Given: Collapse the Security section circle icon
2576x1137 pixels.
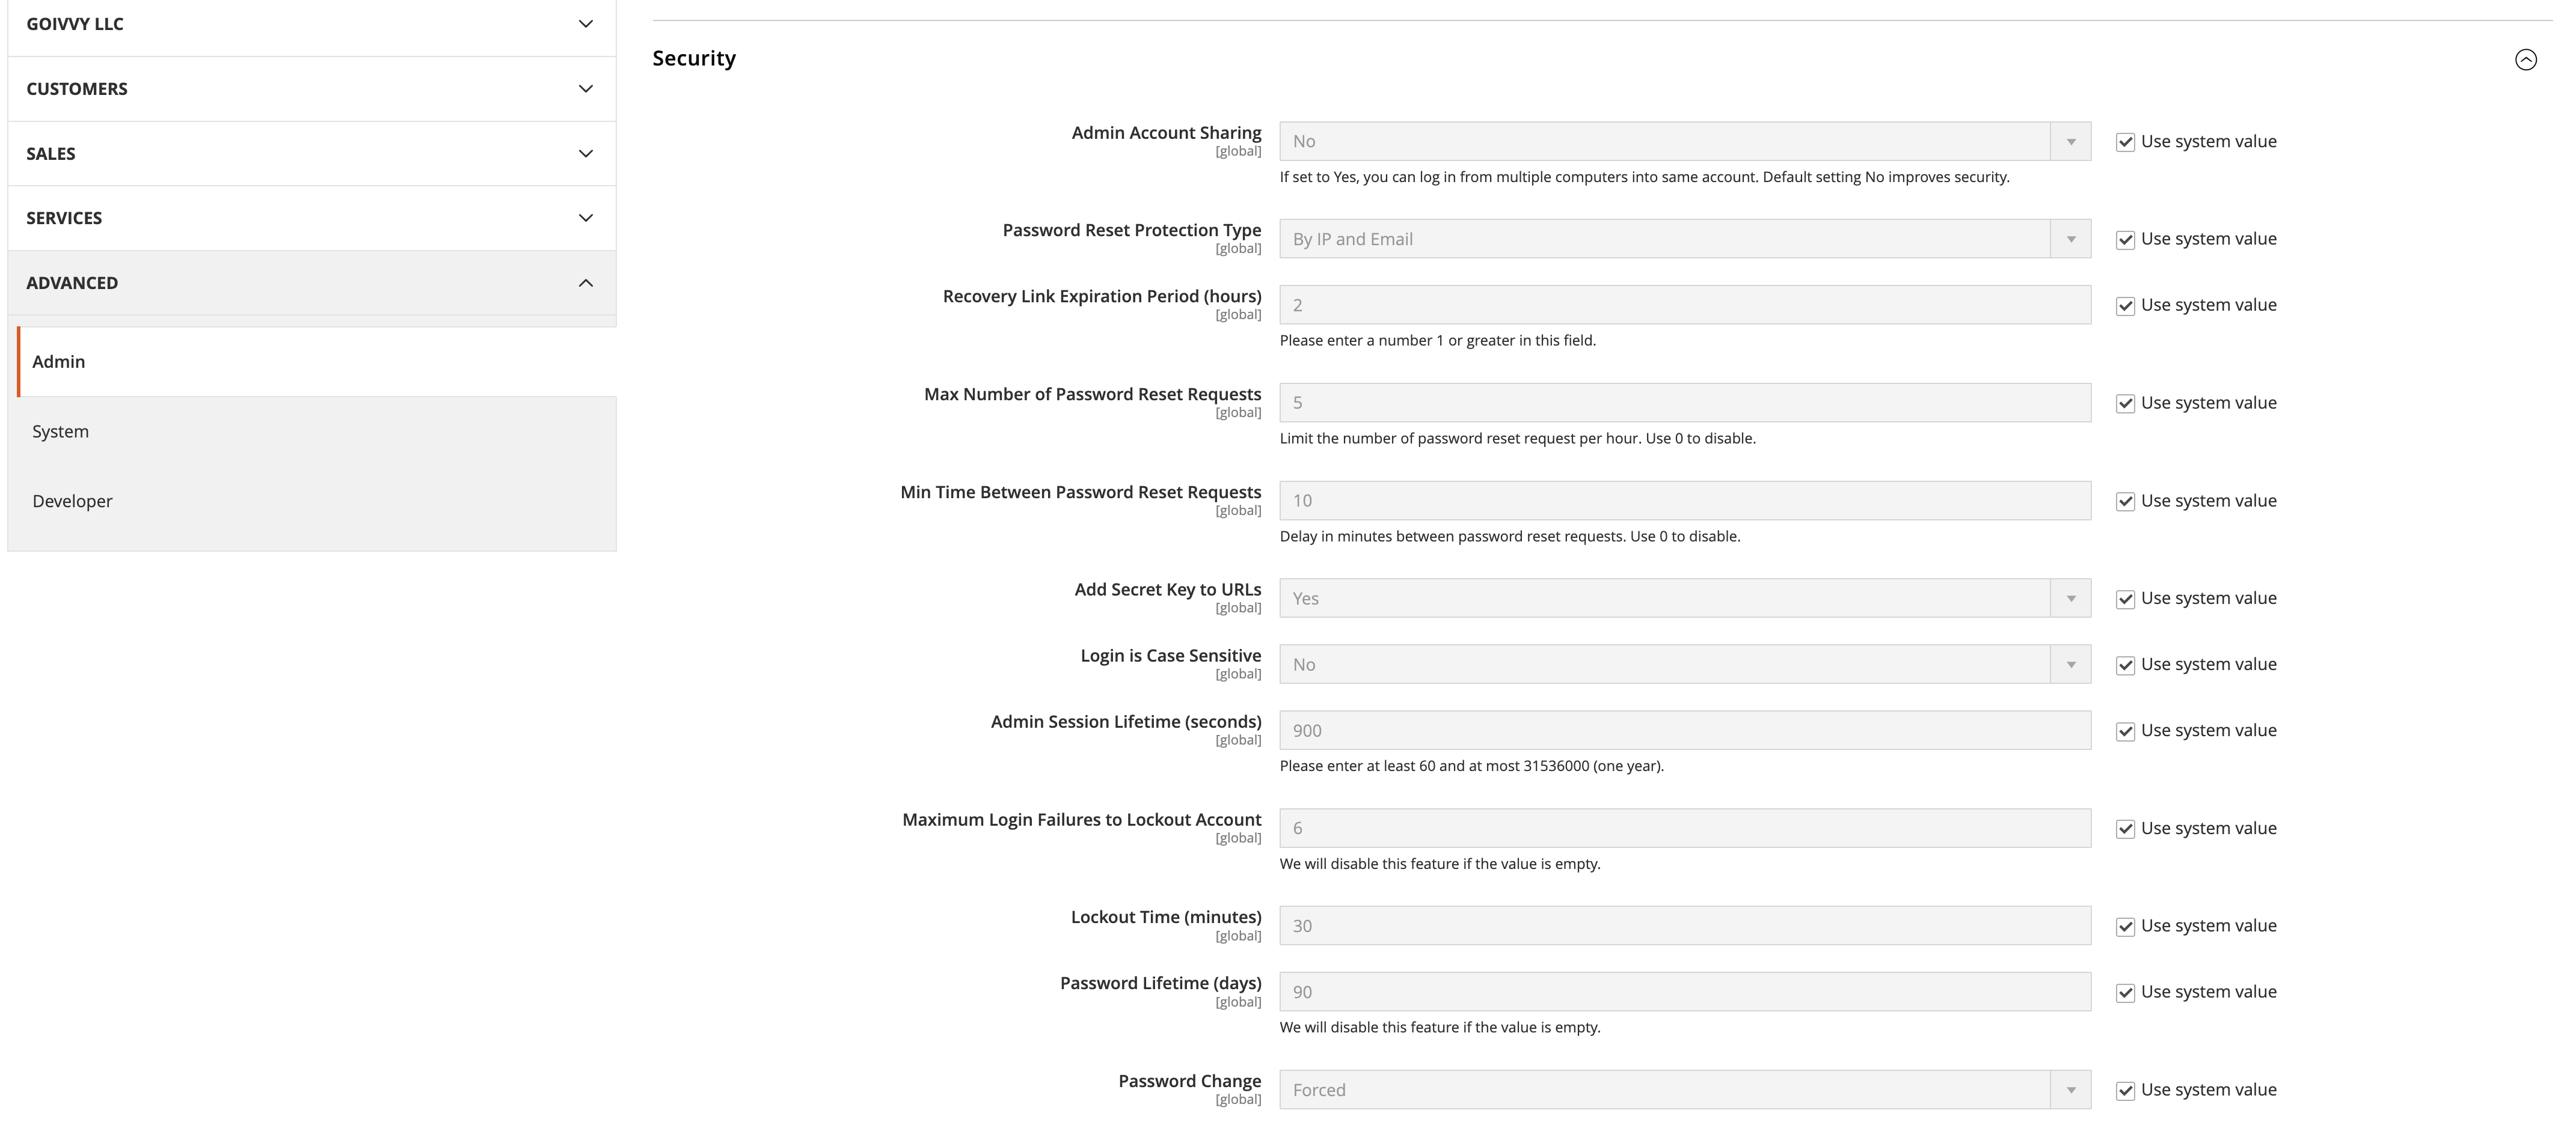Looking at the screenshot, I should pos(2525,60).
